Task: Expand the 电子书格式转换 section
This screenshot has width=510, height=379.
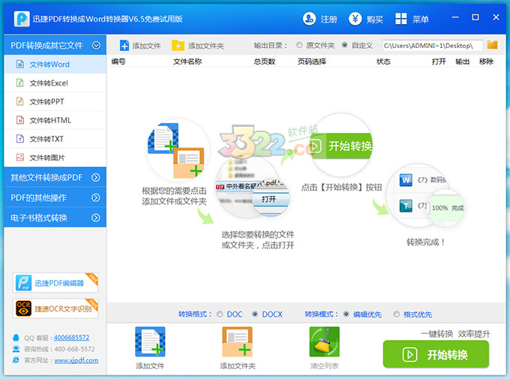Action: pyautogui.click(x=55, y=218)
